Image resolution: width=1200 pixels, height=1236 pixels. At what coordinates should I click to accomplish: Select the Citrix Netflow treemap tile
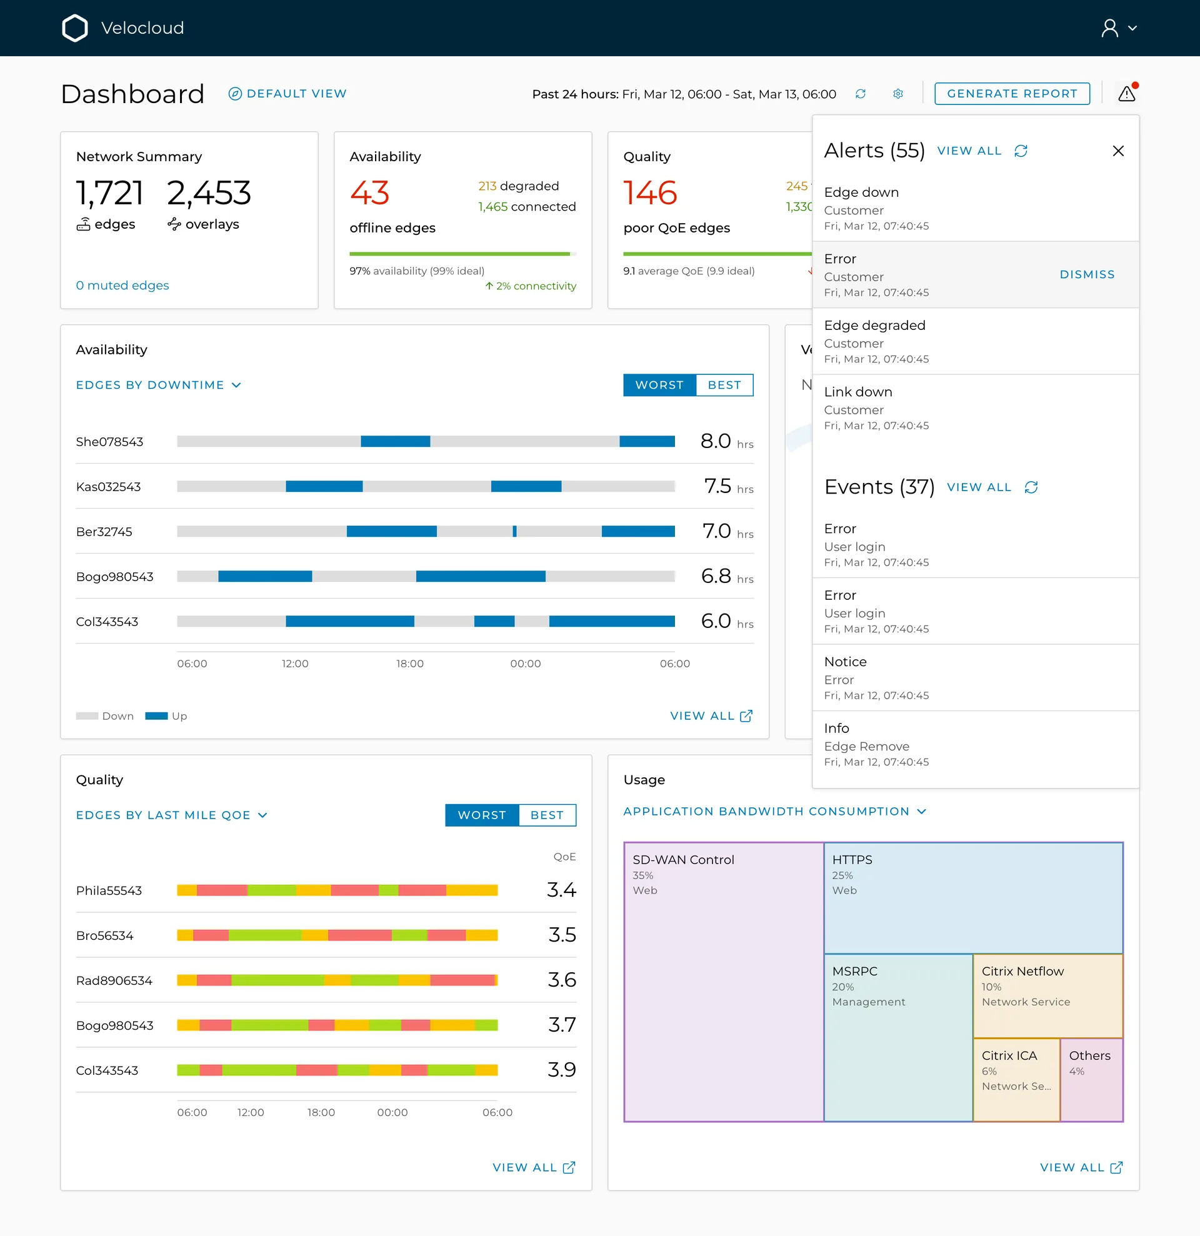point(1048,996)
